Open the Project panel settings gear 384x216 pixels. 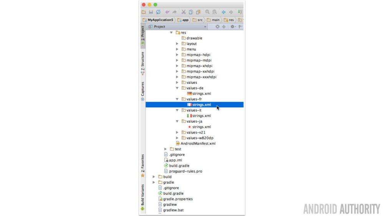[232, 26]
